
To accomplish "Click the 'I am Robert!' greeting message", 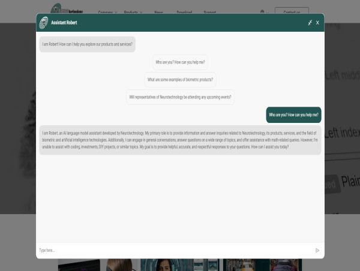I will click(x=87, y=44).
